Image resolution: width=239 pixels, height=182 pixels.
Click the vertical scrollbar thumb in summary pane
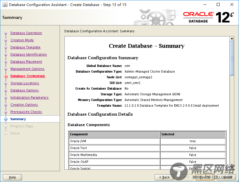pos(232,58)
